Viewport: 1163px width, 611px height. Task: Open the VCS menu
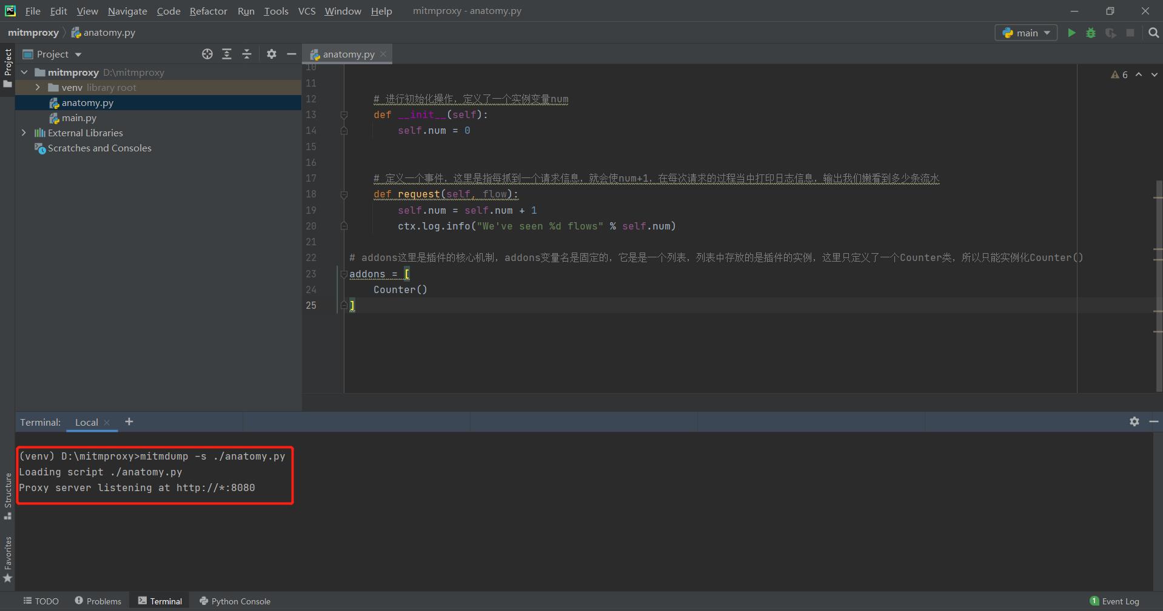pos(307,11)
